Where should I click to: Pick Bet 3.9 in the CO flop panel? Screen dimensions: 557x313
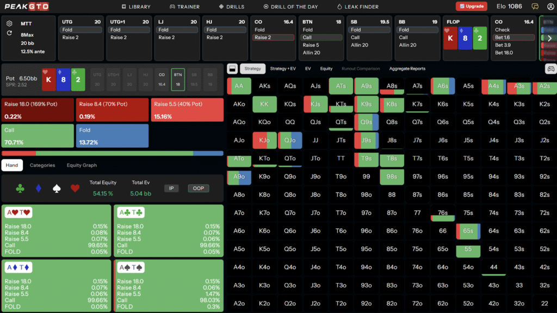click(503, 45)
